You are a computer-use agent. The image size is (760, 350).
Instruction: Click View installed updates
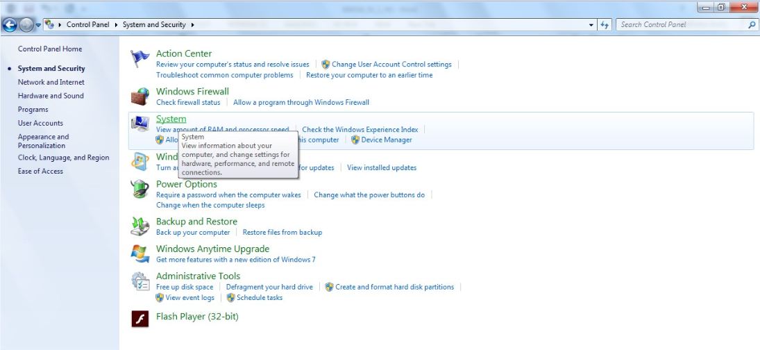[382, 168]
